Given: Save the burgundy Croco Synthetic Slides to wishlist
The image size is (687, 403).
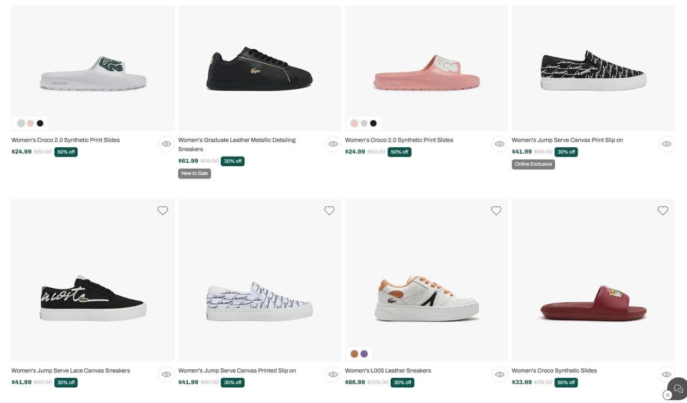Looking at the screenshot, I should (x=663, y=211).
